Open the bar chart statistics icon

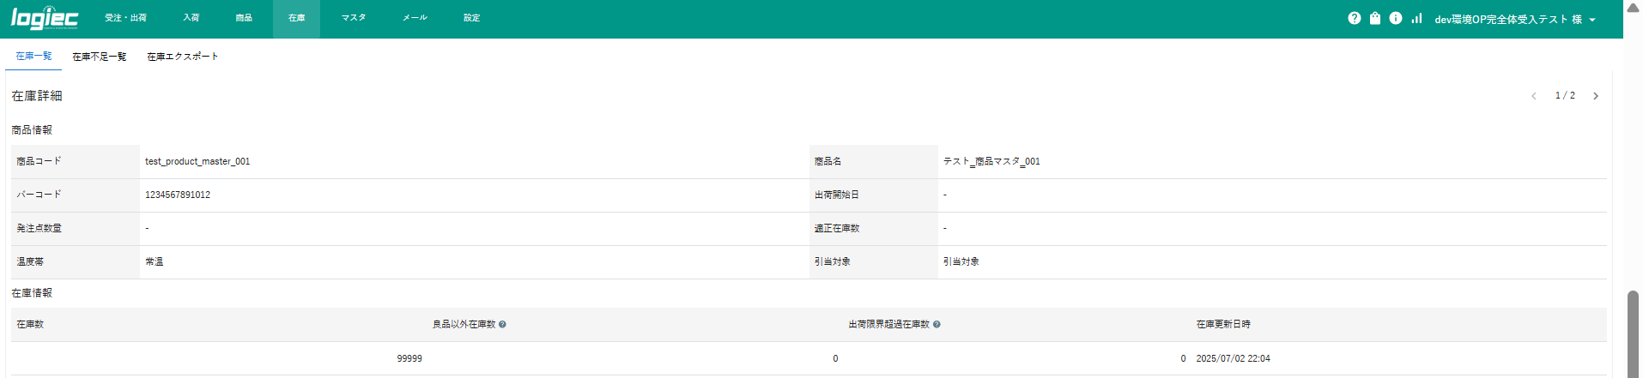[x=1416, y=18]
